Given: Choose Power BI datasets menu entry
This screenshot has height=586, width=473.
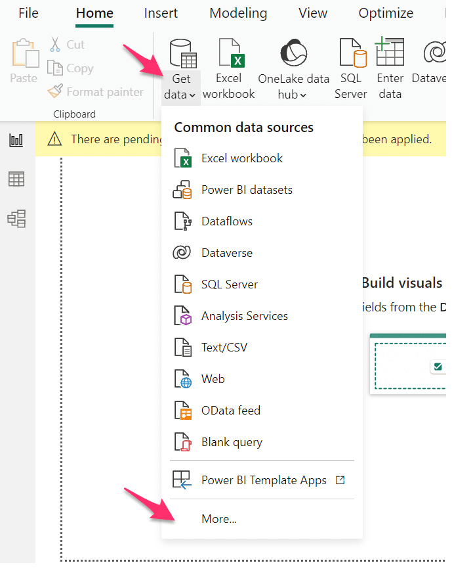Looking at the screenshot, I should tap(262, 189).
